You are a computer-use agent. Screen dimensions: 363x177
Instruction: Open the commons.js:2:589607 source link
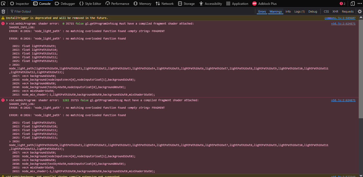tap(340, 18)
